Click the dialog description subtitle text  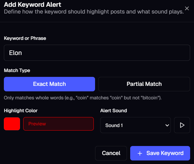coord(93,12)
